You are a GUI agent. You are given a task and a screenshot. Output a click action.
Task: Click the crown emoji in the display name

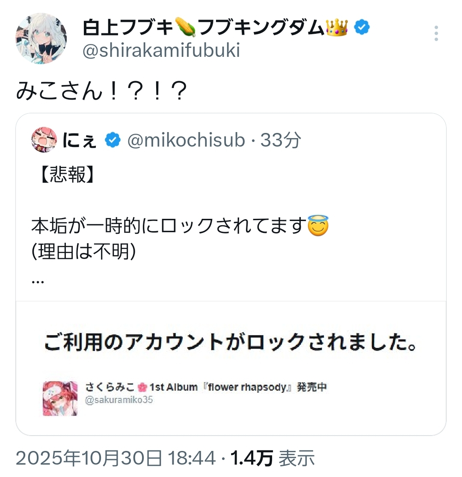[337, 28]
